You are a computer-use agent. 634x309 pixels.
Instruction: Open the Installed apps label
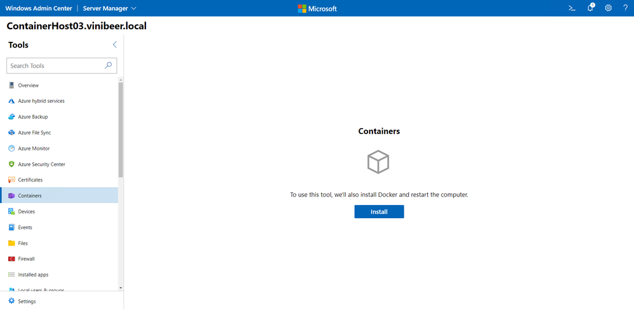coord(33,275)
